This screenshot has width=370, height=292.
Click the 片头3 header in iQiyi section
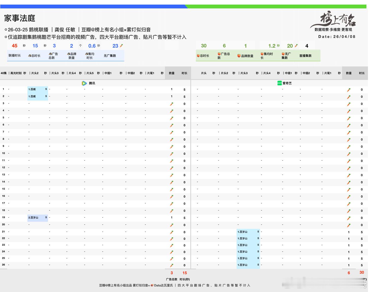point(244,73)
